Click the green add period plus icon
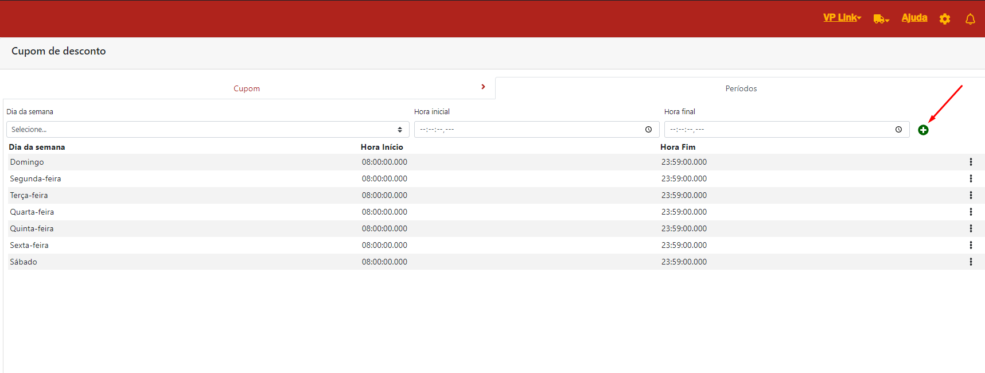Viewport: 985px width, 373px height. pos(923,130)
